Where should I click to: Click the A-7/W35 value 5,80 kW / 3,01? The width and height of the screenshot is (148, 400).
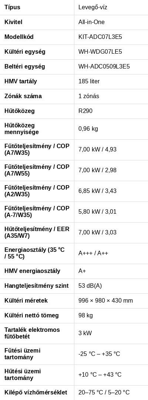coord(98,212)
